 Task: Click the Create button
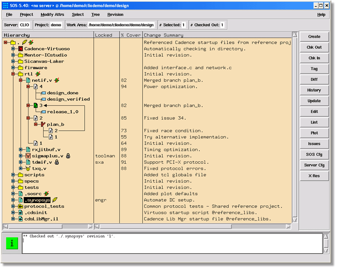coord(314,37)
